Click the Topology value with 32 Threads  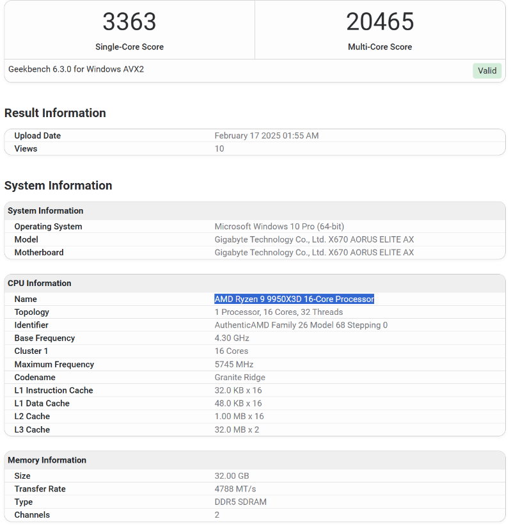tap(278, 312)
